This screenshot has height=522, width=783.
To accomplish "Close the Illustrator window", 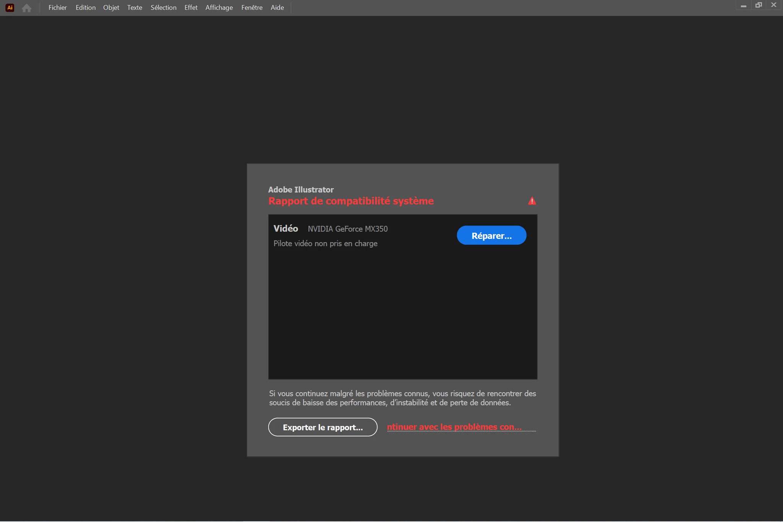I will (x=773, y=5).
